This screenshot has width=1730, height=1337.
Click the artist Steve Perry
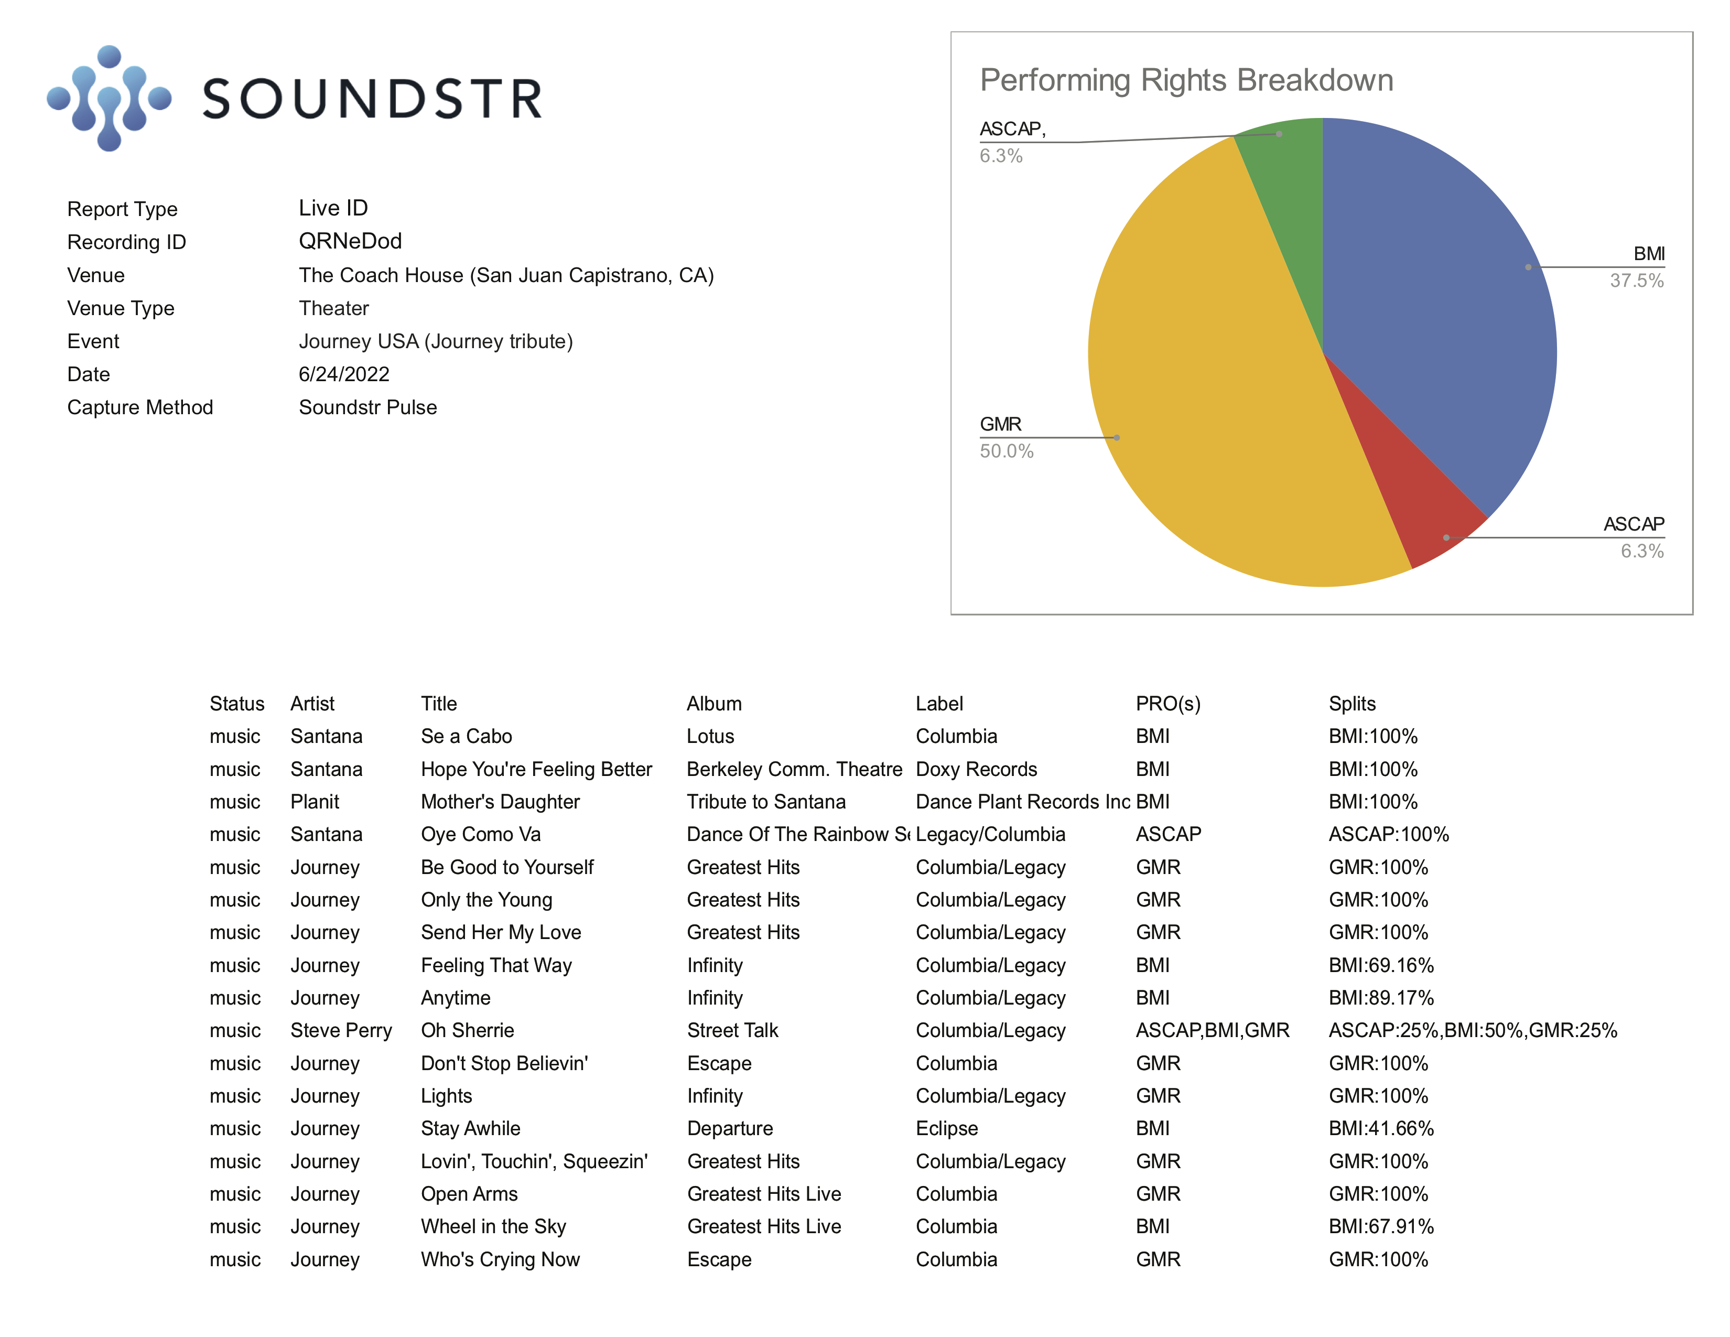pyautogui.click(x=341, y=1030)
